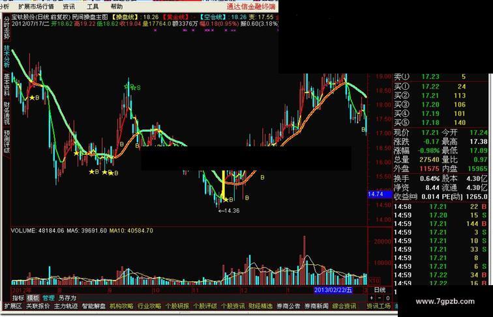The height and width of the screenshot is (317, 493).
Task: Open the 主力轨迹 bottom tab
Action: coord(66,306)
